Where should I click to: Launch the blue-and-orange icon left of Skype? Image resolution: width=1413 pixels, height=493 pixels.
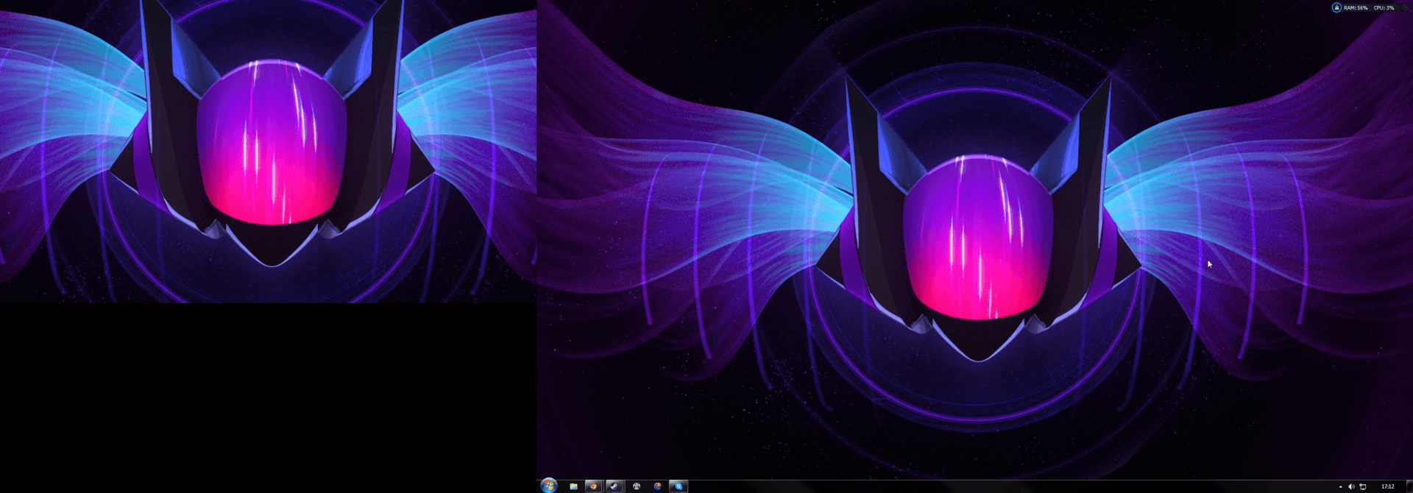click(657, 486)
